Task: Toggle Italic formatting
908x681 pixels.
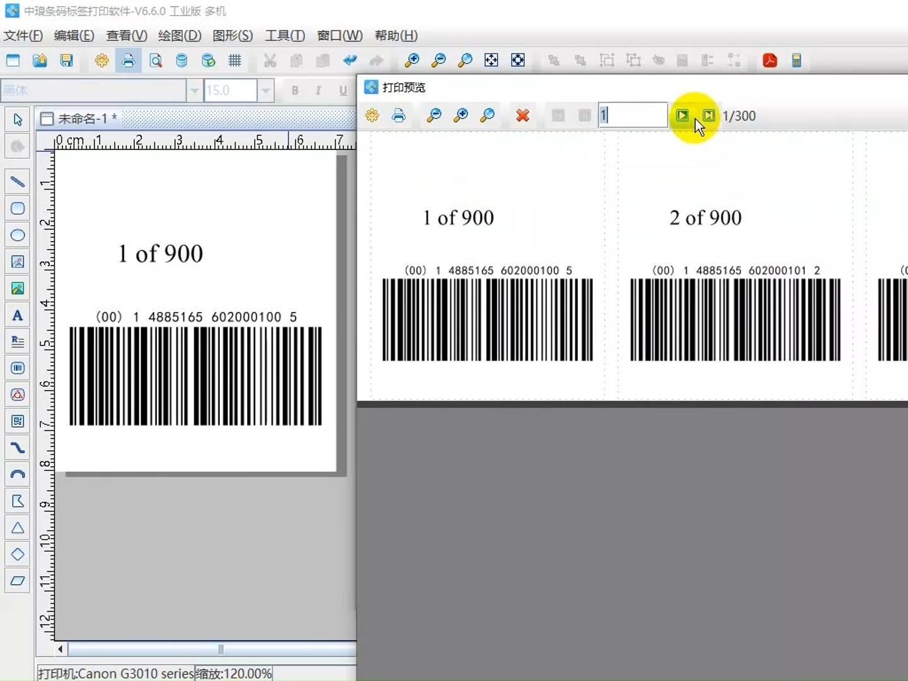Action: [x=318, y=91]
